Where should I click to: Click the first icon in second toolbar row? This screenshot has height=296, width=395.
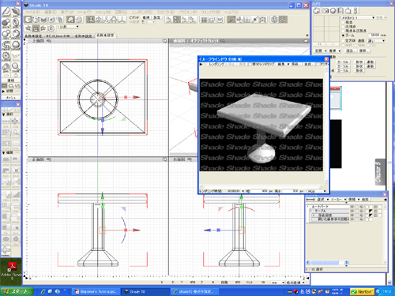point(28,28)
